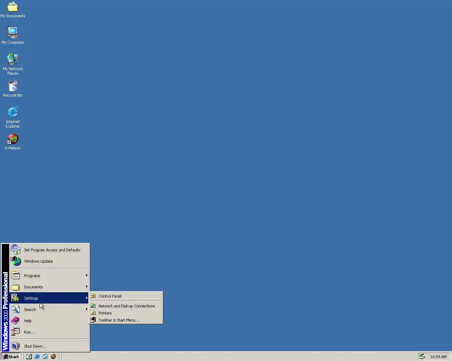452x361 pixels.
Task: Choose Windows Update in the Start menu
Action: click(x=49, y=261)
